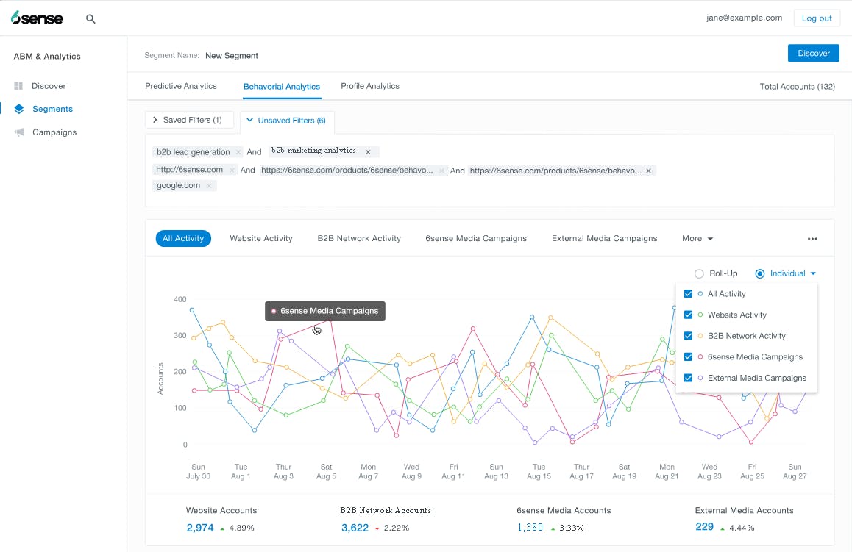The image size is (852, 552).
Task: Click the Campaigns megaphone icon
Action: click(19, 132)
